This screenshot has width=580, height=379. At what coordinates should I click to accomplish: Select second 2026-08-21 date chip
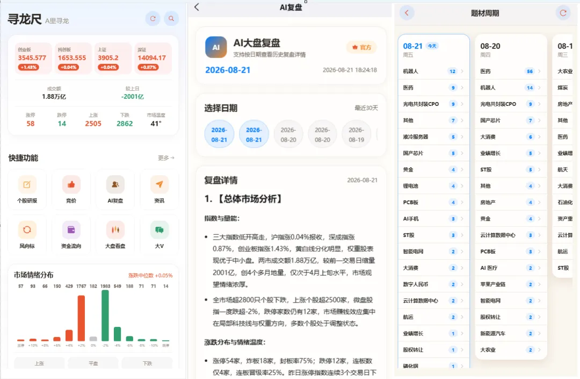253,134
